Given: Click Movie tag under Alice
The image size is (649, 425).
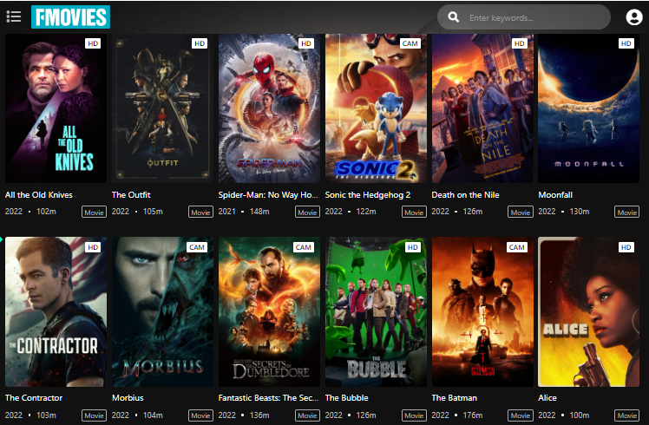Looking at the screenshot, I should 627,415.
